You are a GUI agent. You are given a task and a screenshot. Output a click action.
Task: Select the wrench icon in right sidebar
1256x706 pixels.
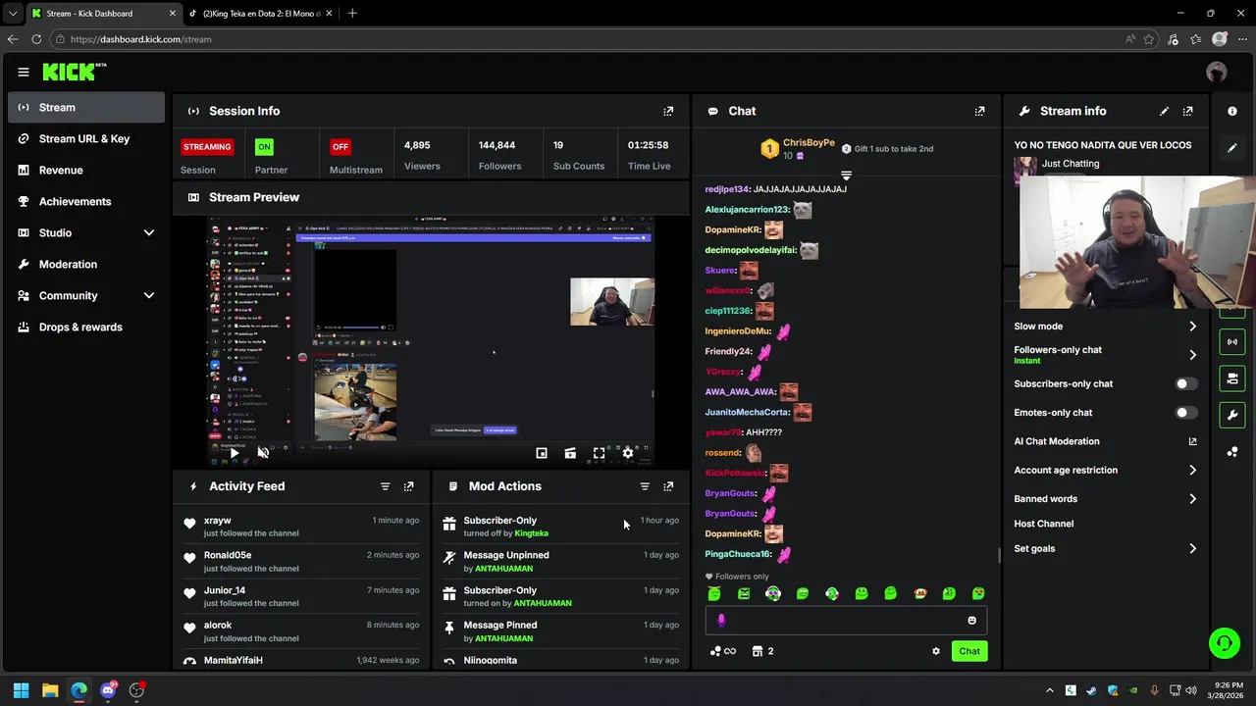point(1232,415)
